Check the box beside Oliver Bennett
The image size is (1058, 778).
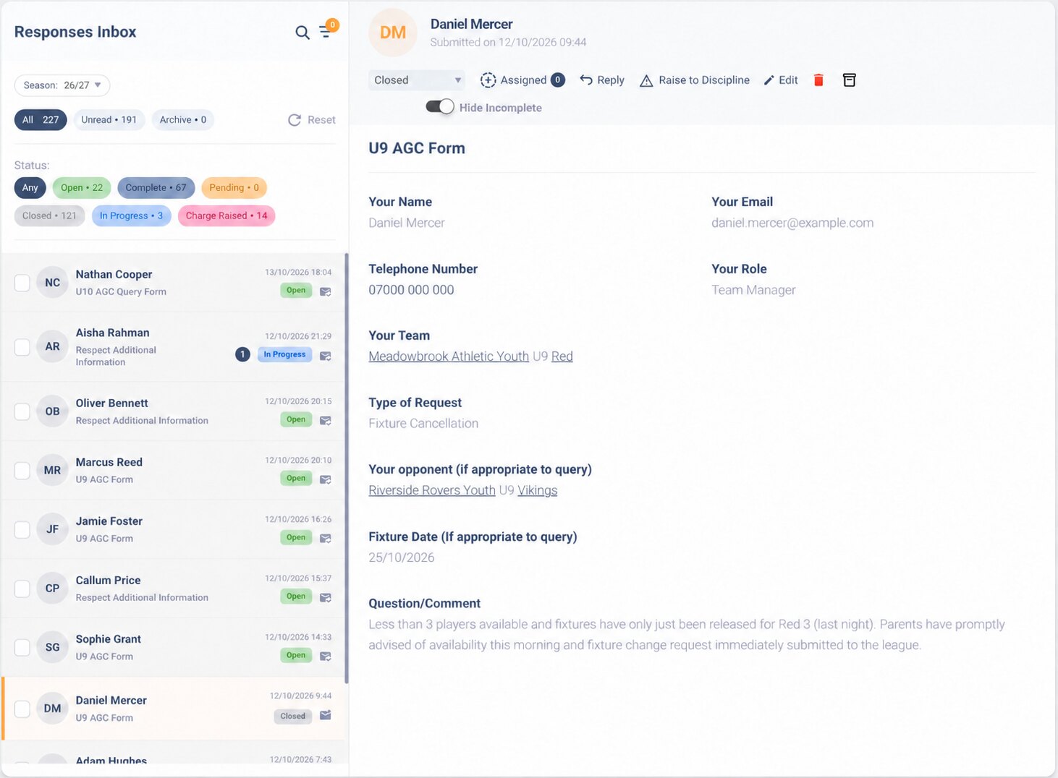[22, 411]
